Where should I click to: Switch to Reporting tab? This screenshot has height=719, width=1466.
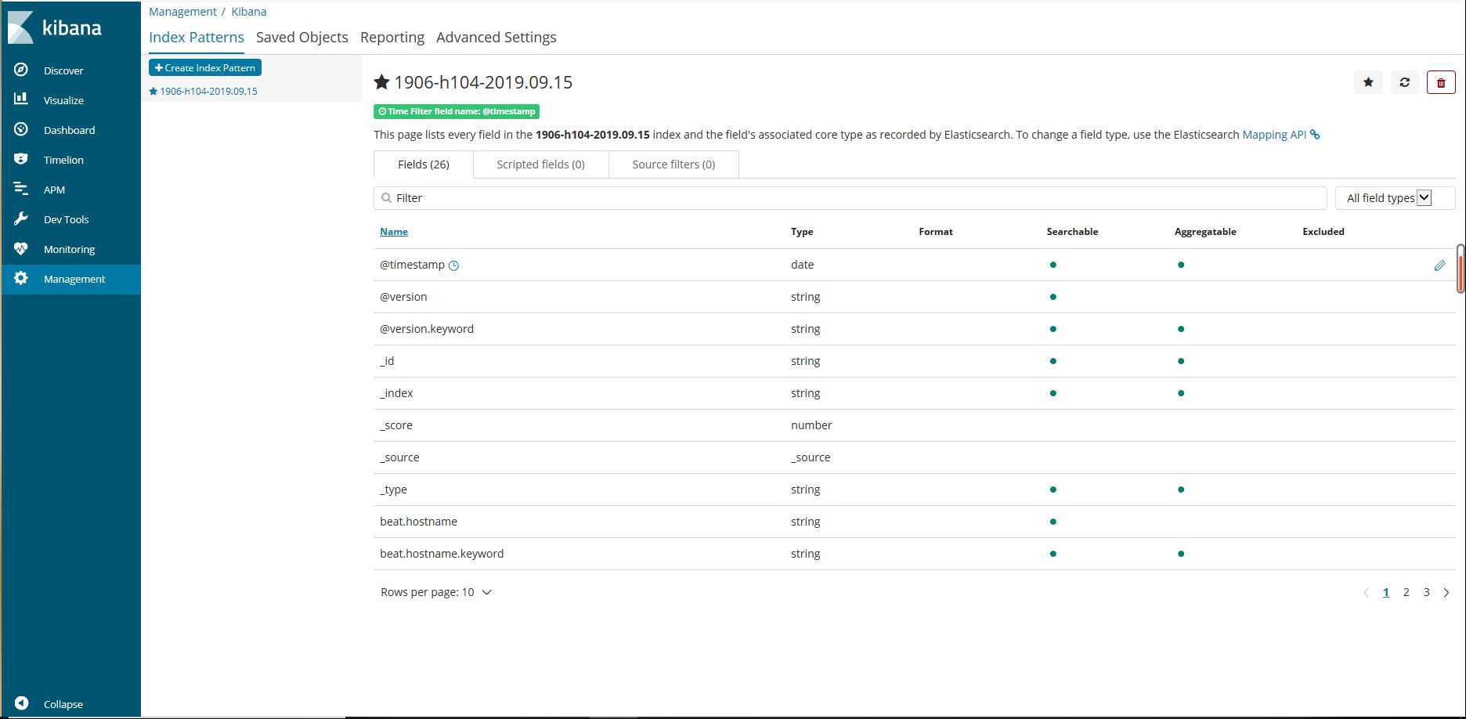click(392, 38)
